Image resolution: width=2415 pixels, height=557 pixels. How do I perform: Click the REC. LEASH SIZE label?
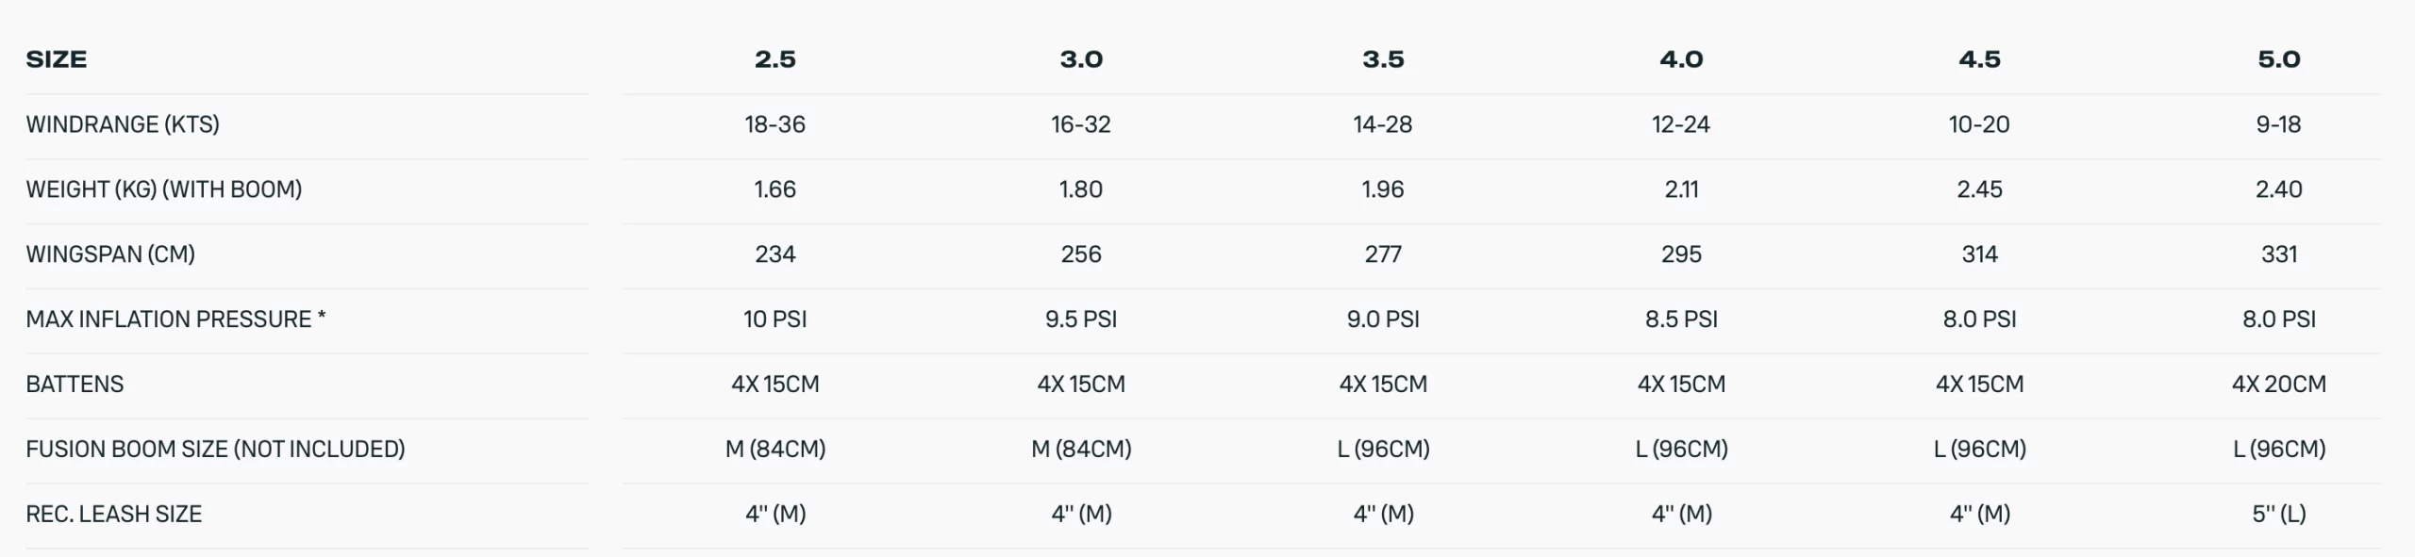point(114,515)
